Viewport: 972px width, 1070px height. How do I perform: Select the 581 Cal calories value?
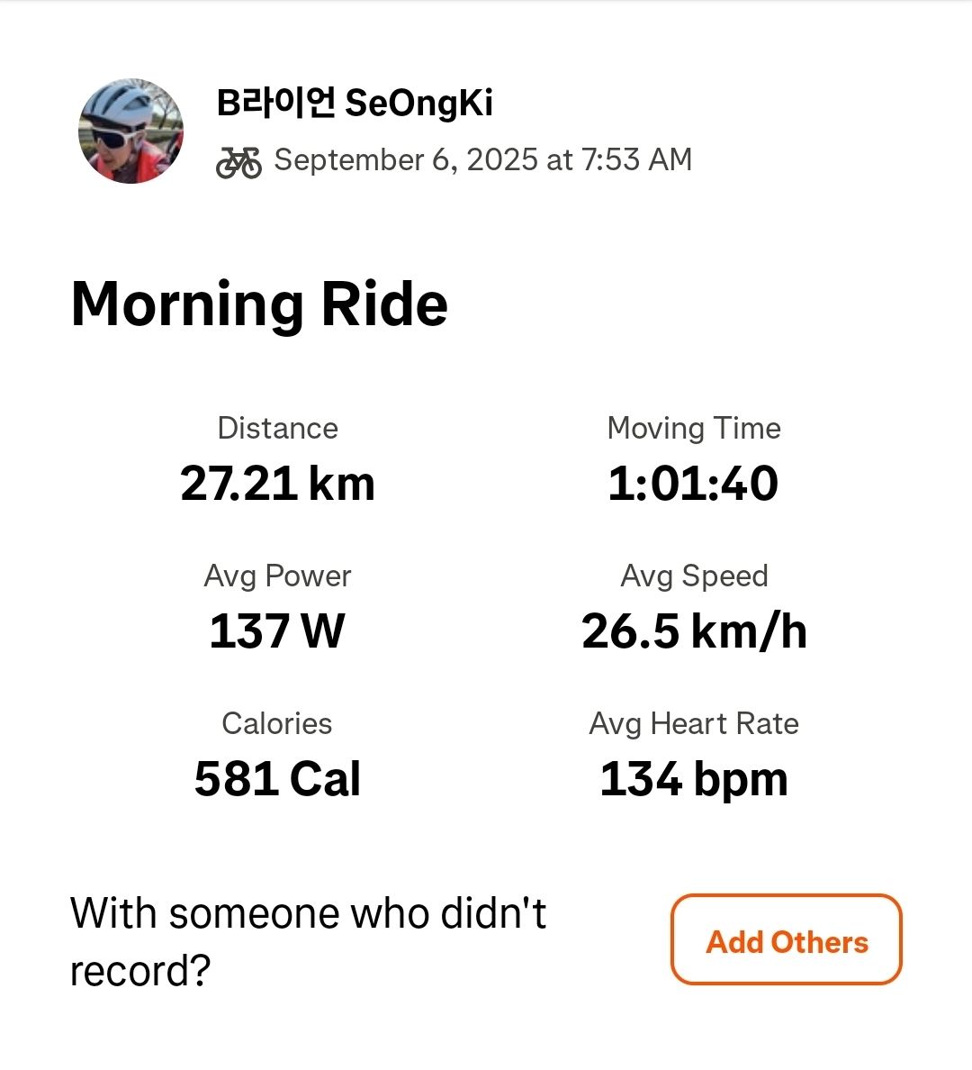point(277,779)
